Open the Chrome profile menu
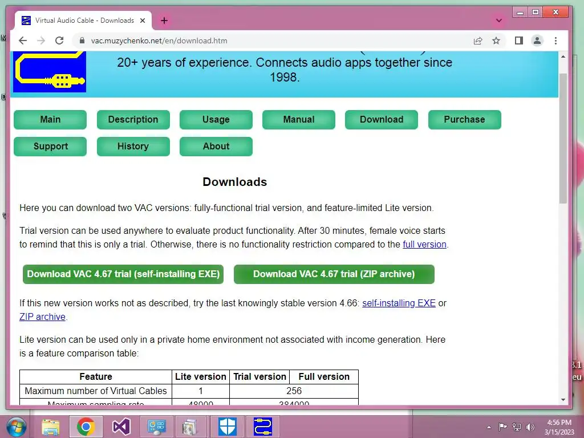The image size is (584, 438). tap(537, 40)
